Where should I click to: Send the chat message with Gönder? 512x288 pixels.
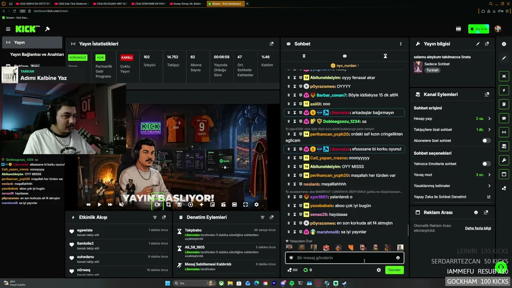[x=394, y=270]
